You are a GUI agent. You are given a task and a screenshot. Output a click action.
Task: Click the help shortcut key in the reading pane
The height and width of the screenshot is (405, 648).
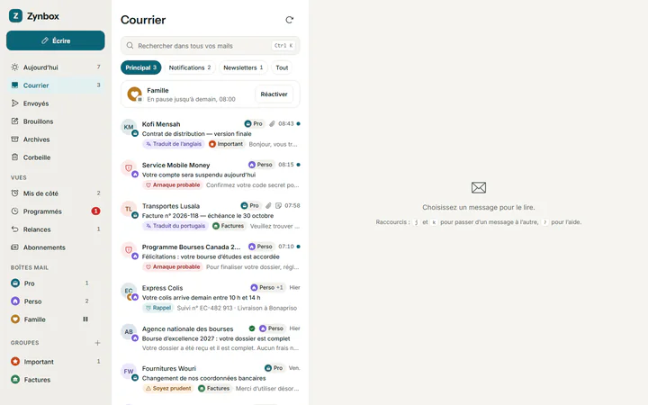coord(544,222)
